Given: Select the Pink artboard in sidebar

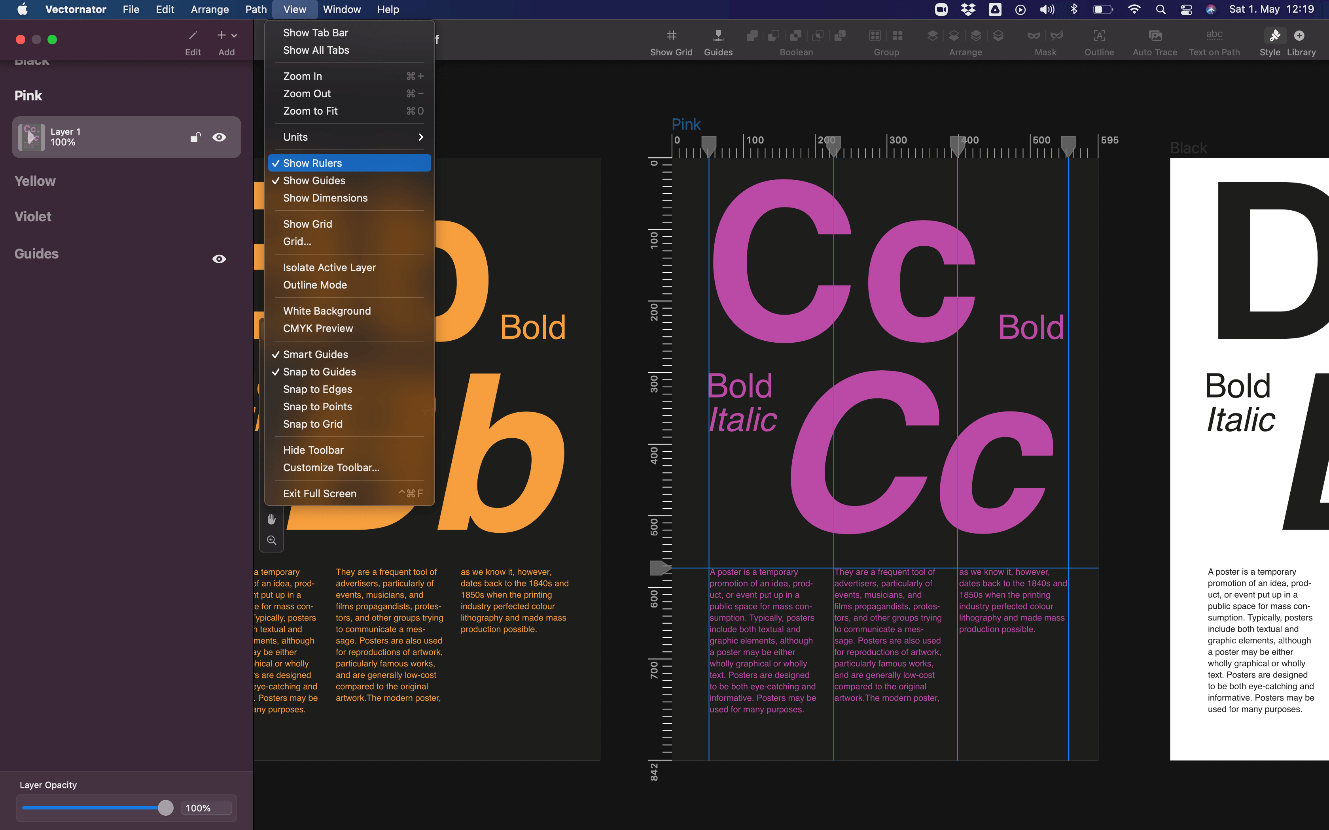Looking at the screenshot, I should [x=28, y=96].
